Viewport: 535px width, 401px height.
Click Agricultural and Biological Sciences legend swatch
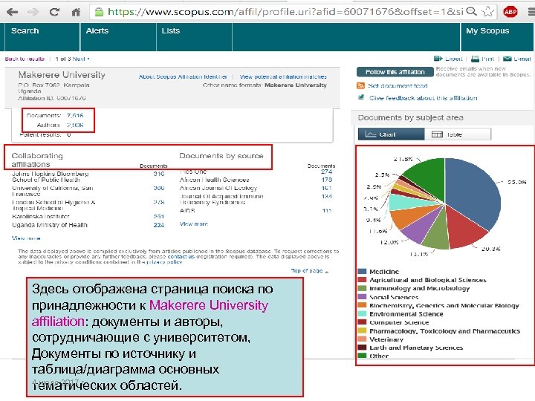pyautogui.click(x=362, y=280)
